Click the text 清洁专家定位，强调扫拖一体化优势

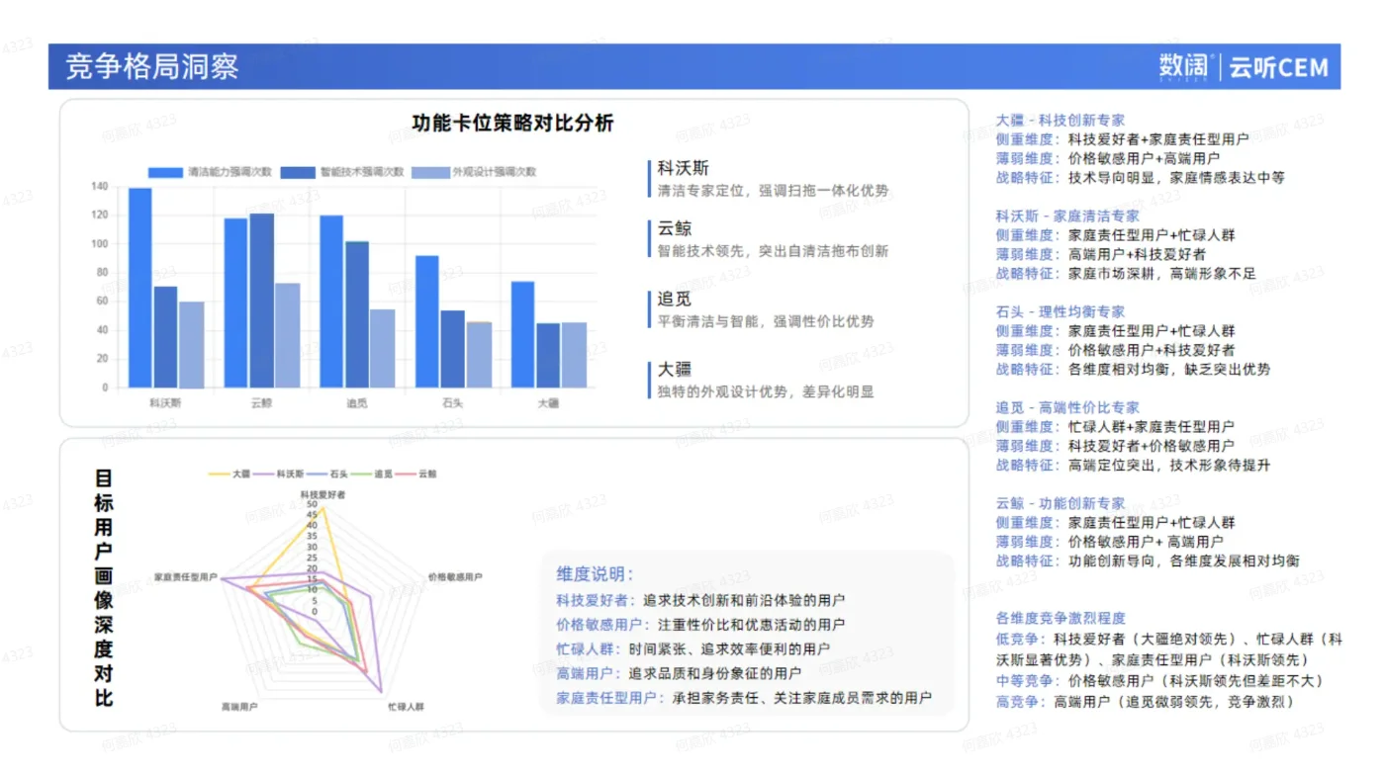pos(774,191)
